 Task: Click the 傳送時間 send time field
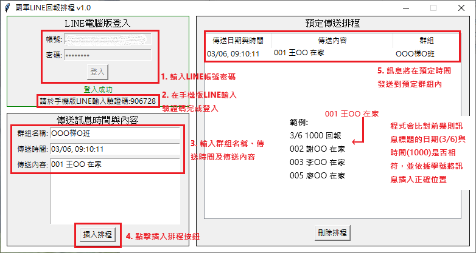[x=115, y=149]
